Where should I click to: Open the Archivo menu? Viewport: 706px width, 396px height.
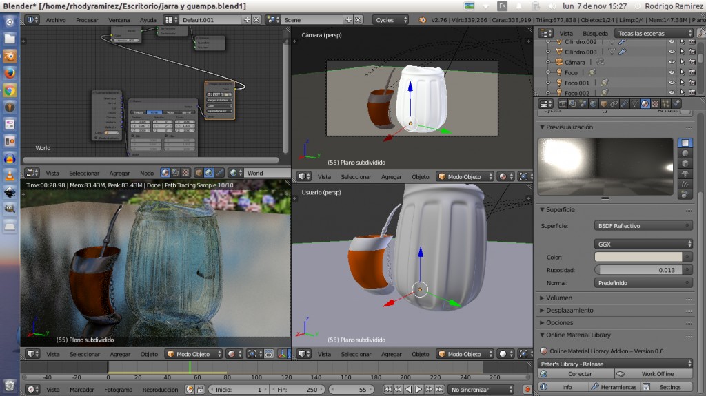[x=56, y=20]
